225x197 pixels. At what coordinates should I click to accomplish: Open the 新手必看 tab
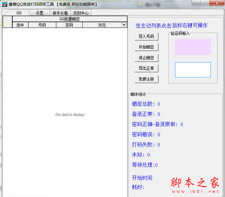tap(60, 13)
